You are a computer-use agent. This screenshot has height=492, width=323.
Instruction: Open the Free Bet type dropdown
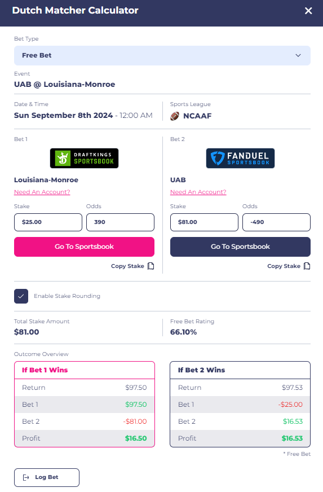162,55
